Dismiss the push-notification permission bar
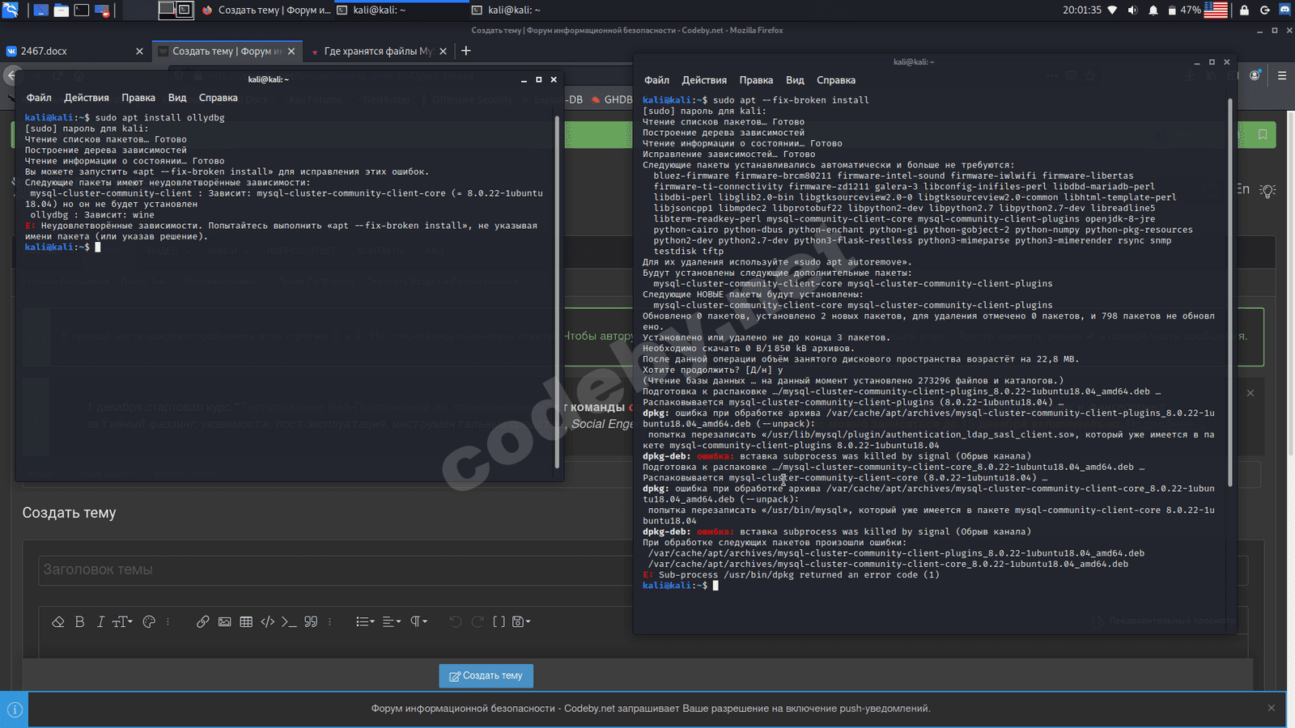The height and width of the screenshot is (728, 1295). coord(1271,708)
